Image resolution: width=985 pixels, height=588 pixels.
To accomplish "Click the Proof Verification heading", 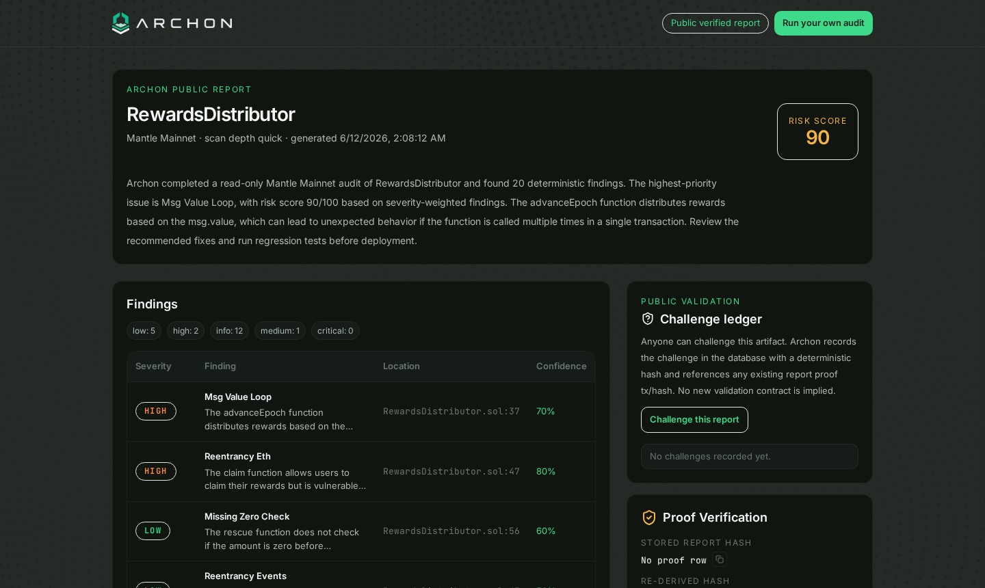I will click(x=715, y=518).
